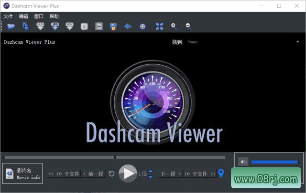306x193 pixels.
Task: Click the circular target toolbar icon
Action: (142, 26)
